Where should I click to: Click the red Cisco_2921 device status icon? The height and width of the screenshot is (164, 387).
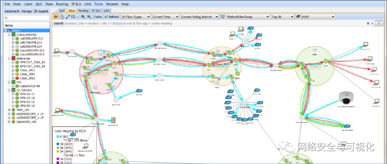(18, 78)
